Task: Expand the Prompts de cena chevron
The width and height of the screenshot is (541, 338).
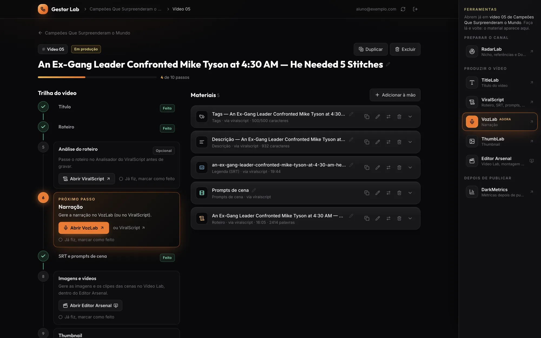Action: 410,193
